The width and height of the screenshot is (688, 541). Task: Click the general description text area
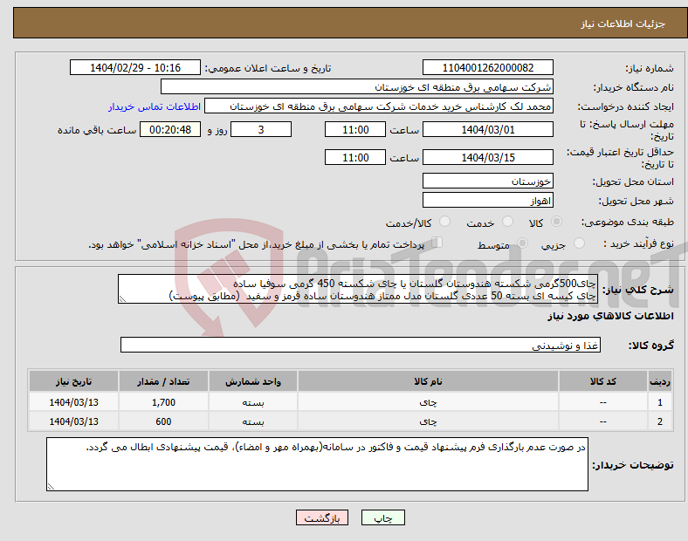click(358, 290)
